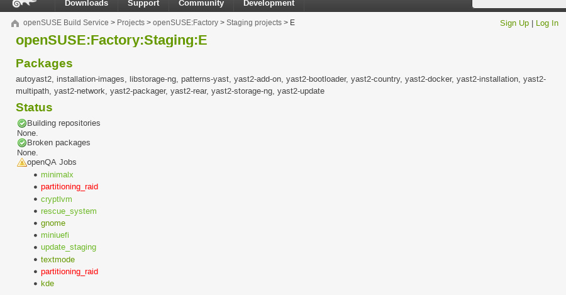Open the rescue_system job link

point(69,211)
